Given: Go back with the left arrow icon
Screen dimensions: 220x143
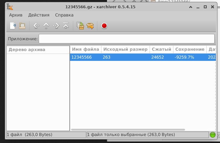Looking at the screenshot, I should click(36, 26).
